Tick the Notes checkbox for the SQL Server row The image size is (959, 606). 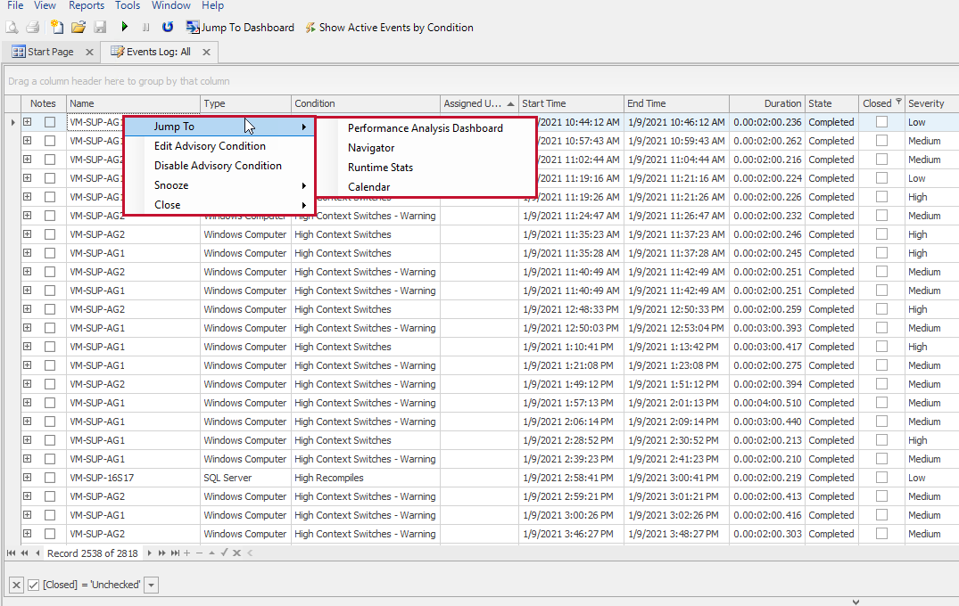(x=50, y=478)
